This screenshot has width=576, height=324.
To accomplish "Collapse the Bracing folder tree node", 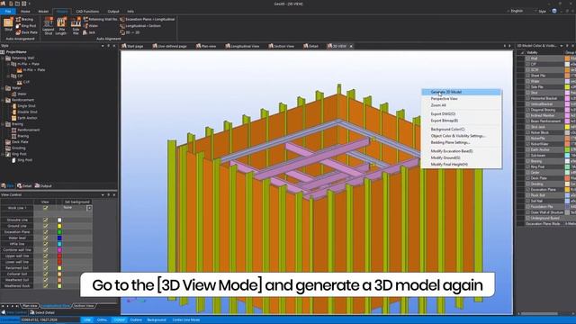I will point(3,124).
